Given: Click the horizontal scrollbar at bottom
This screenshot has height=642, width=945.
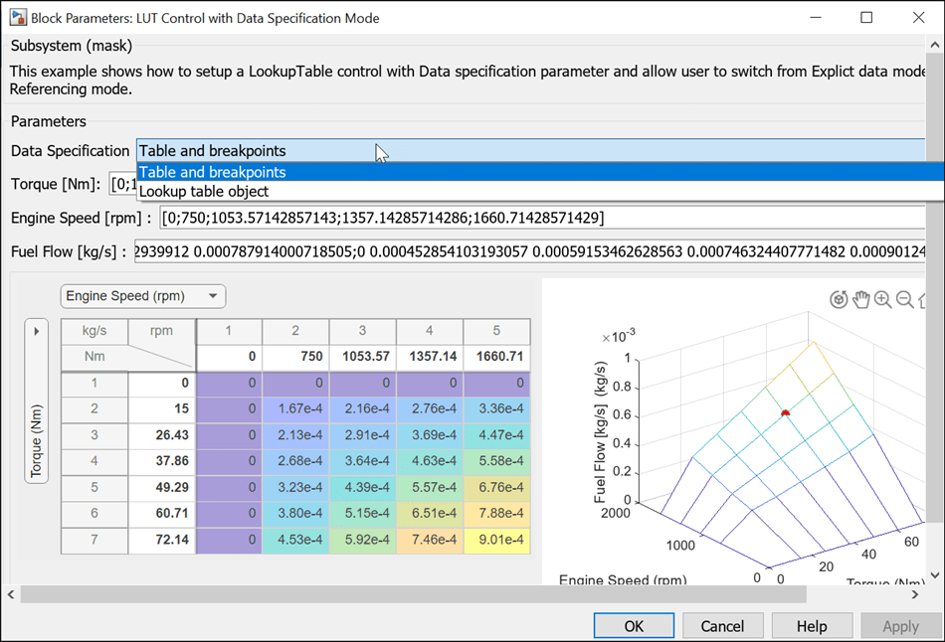Looking at the screenshot, I should (398, 594).
